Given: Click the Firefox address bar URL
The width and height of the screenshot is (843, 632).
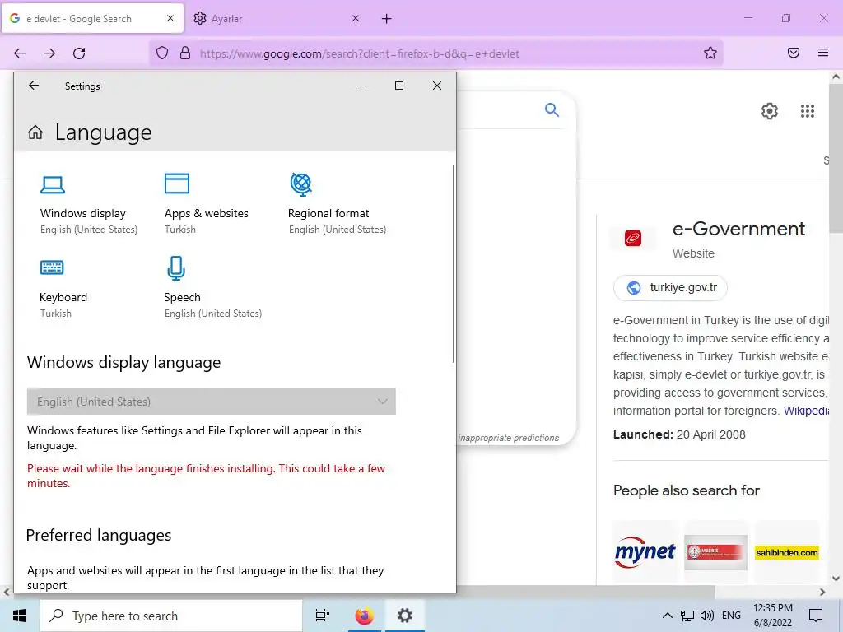Looking at the screenshot, I should pyautogui.click(x=359, y=53).
